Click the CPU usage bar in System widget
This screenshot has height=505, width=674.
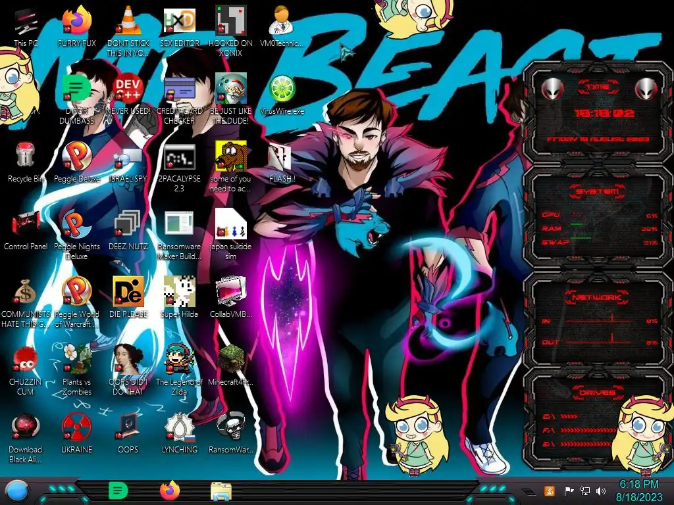point(599,215)
